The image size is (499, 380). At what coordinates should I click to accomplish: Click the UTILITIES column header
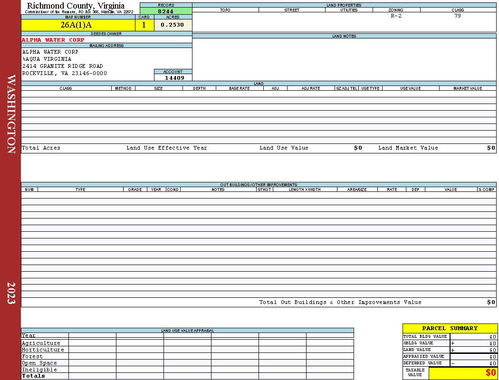[x=349, y=10]
